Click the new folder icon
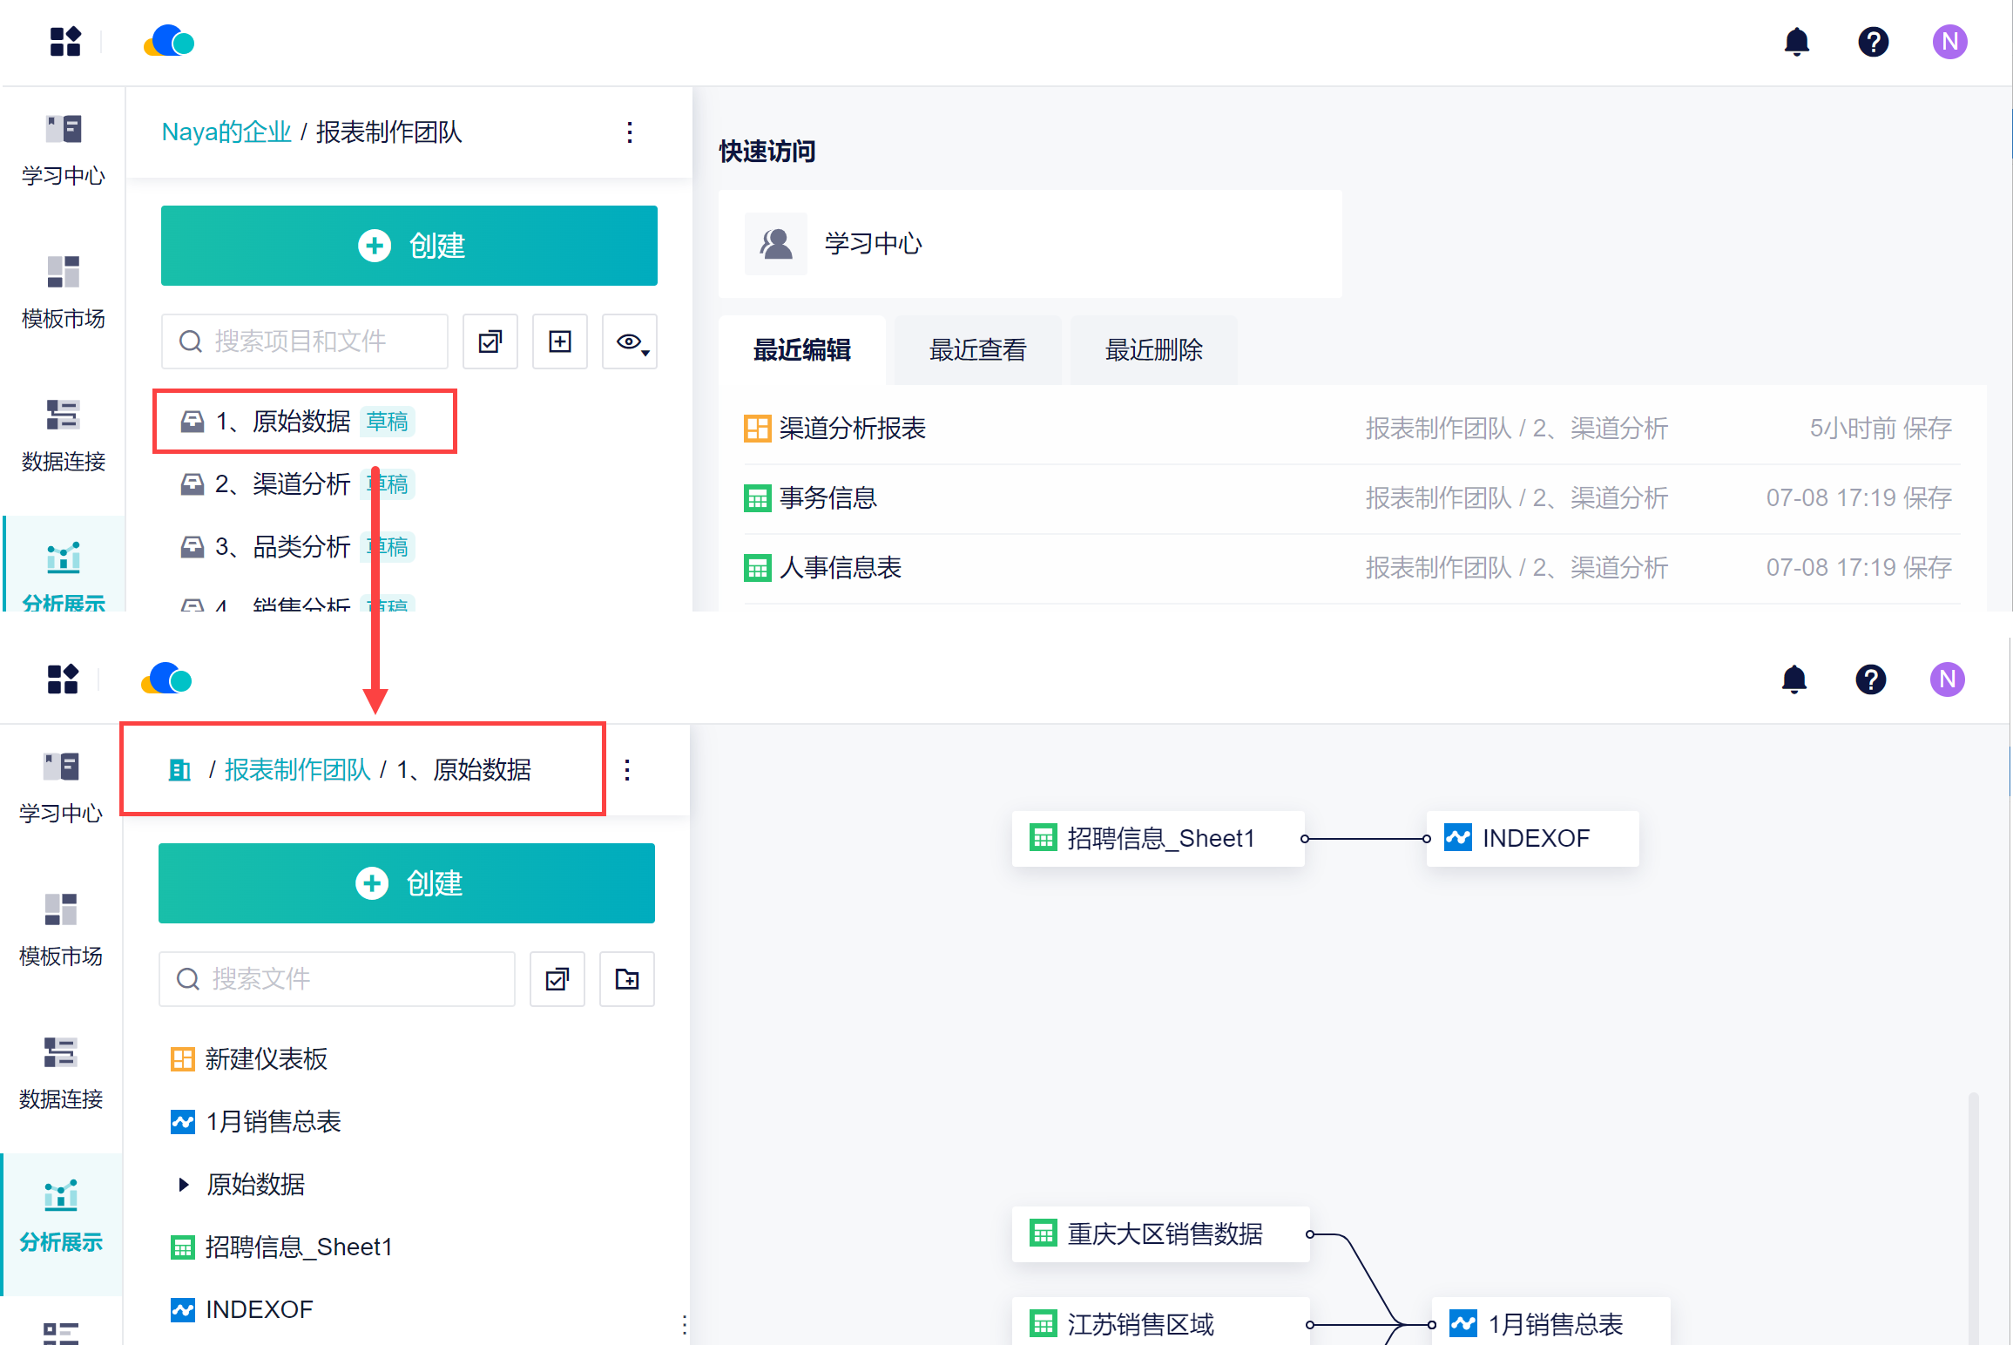This screenshot has width=2013, height=1345. 627,979
